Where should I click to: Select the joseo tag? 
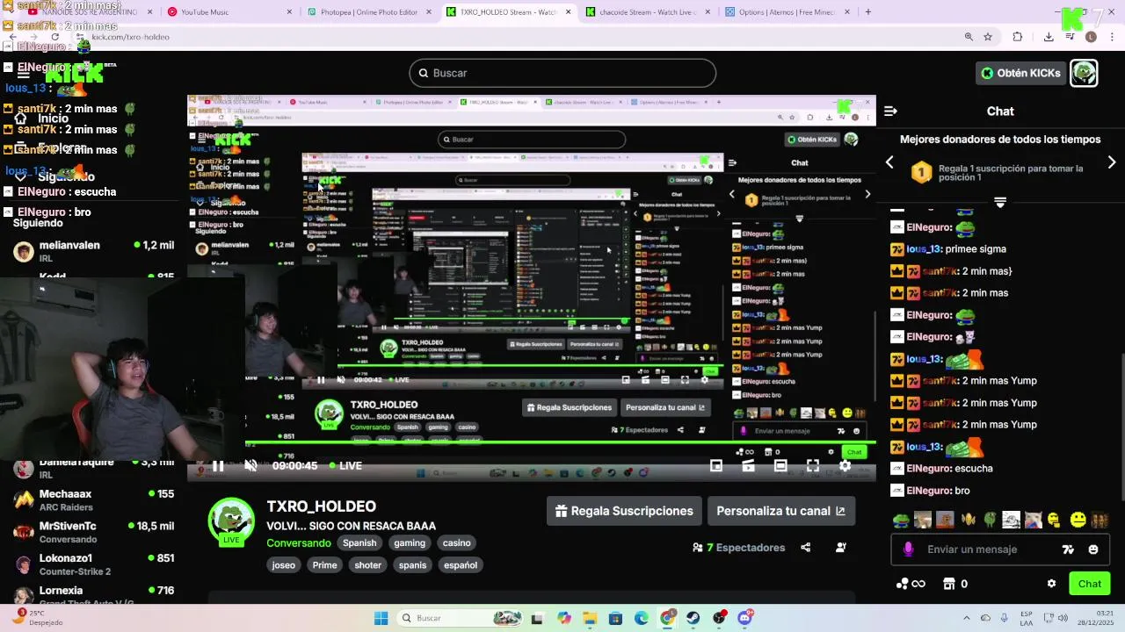[284, 565]
